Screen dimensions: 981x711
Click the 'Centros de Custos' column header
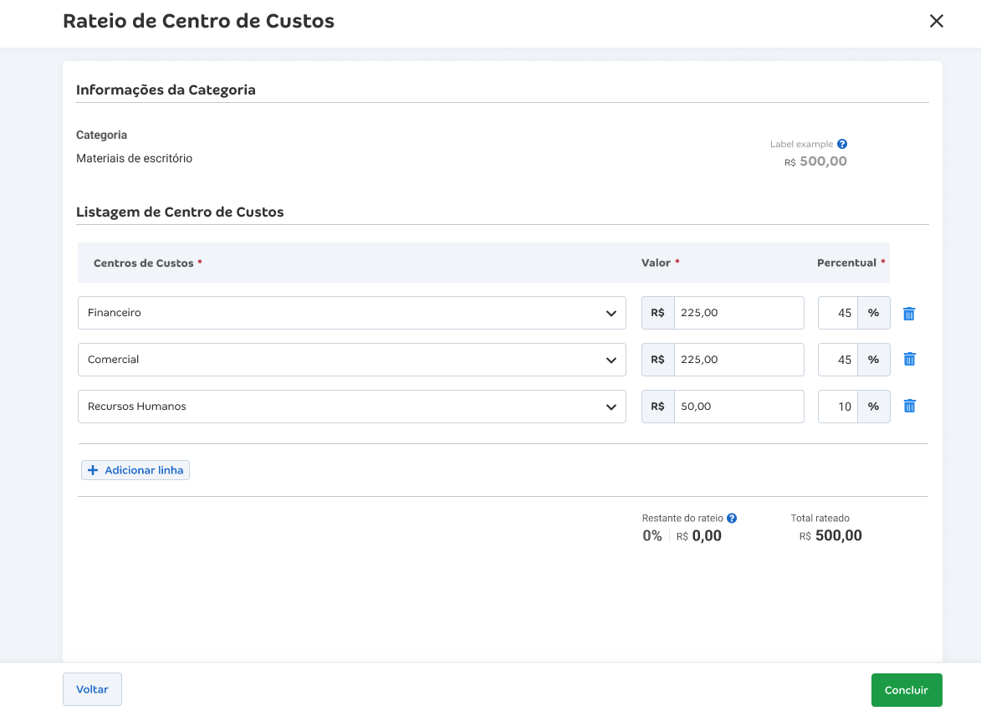(143, 263)
